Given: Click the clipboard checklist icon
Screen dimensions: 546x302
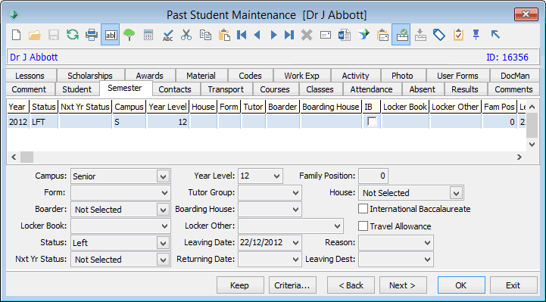Looking at the screenshot, I should click(x=458, y=35).
